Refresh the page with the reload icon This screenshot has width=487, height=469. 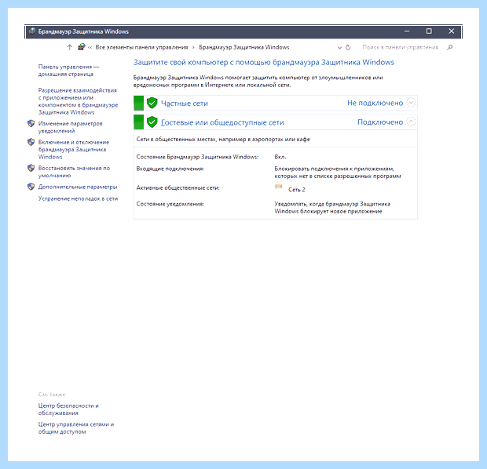(x=348, y=48)
